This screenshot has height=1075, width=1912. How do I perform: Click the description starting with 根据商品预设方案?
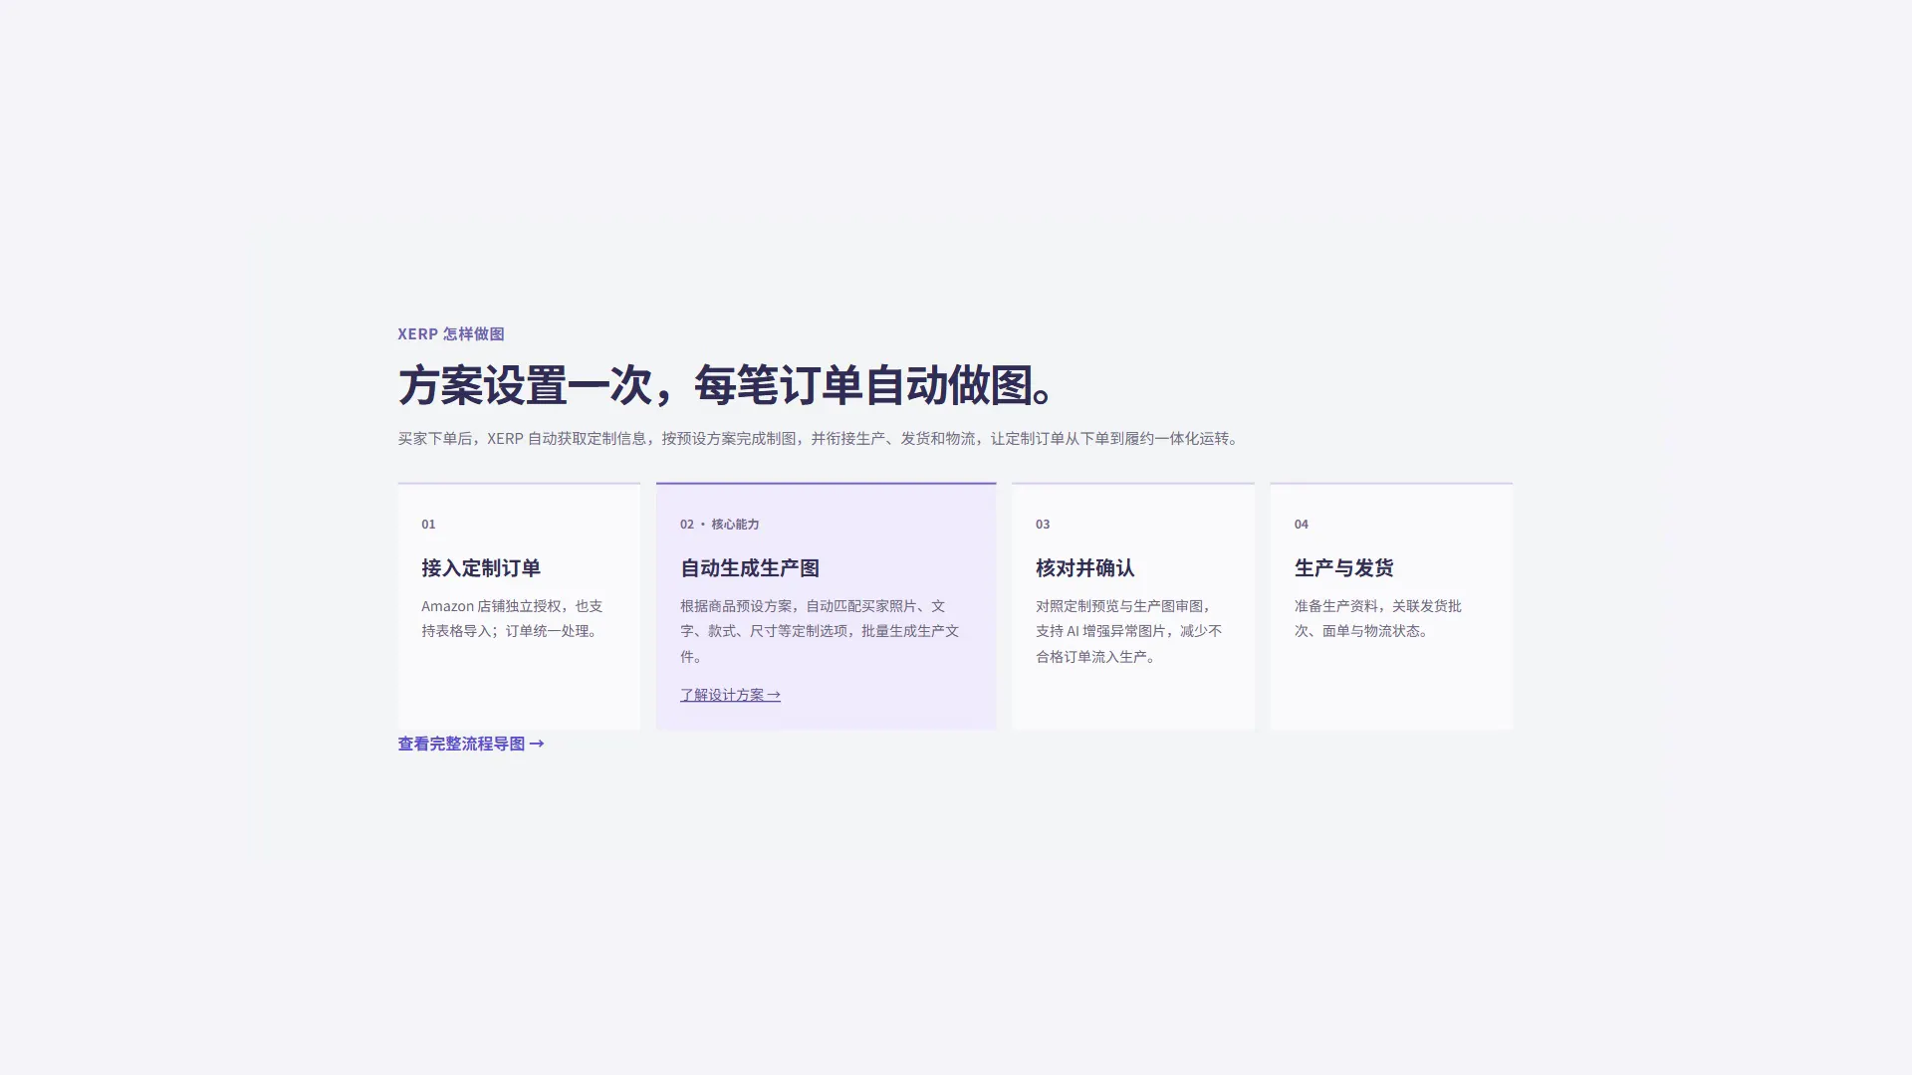tap(820, 631)
